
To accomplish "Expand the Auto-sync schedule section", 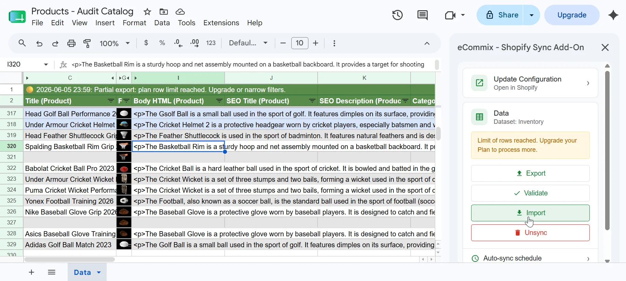I will pos(530,258).
